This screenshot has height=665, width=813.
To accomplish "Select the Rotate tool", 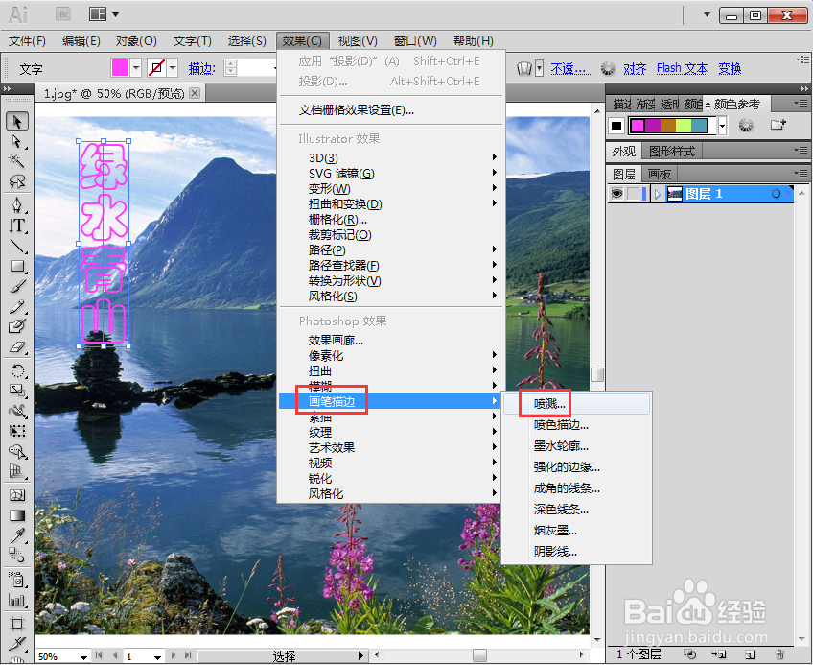I will point(17,370).
